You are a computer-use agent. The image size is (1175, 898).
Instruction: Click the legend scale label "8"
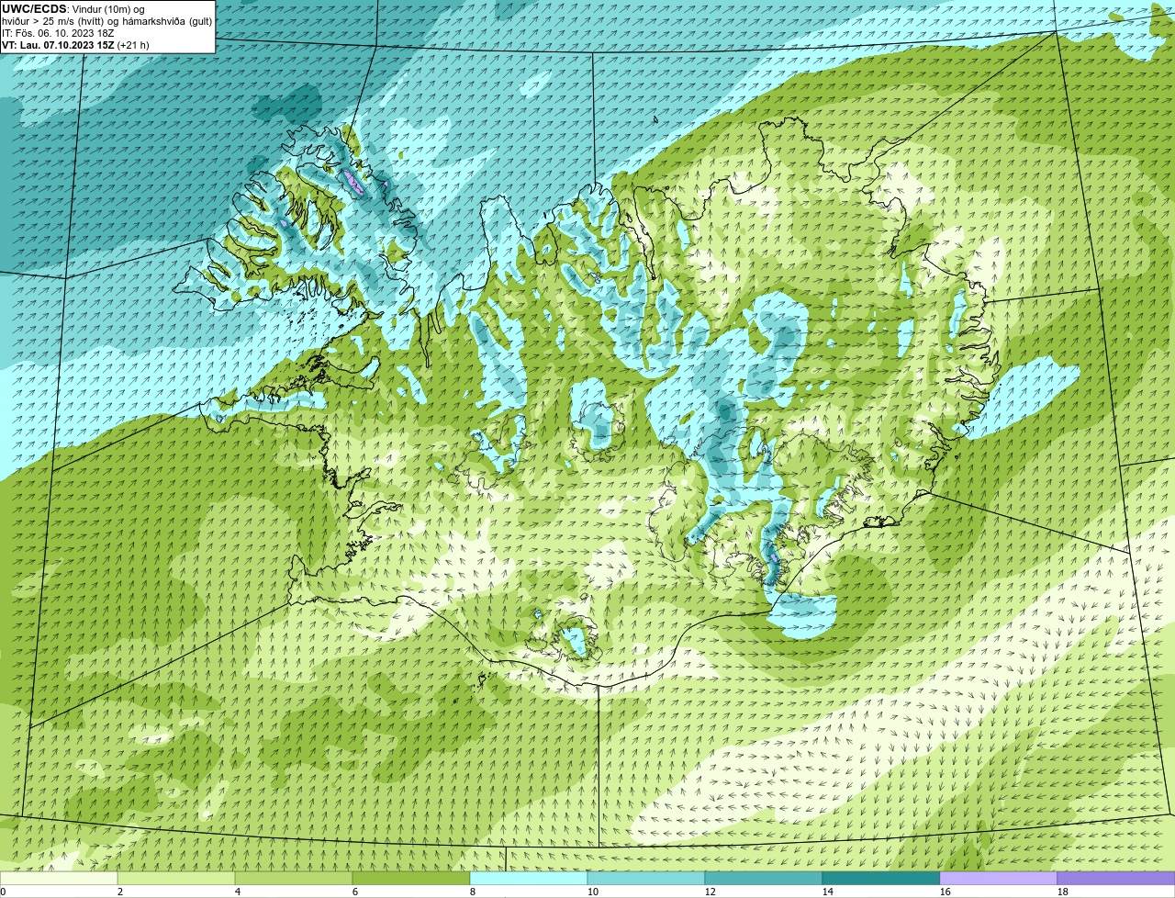(x=473, y=892)
